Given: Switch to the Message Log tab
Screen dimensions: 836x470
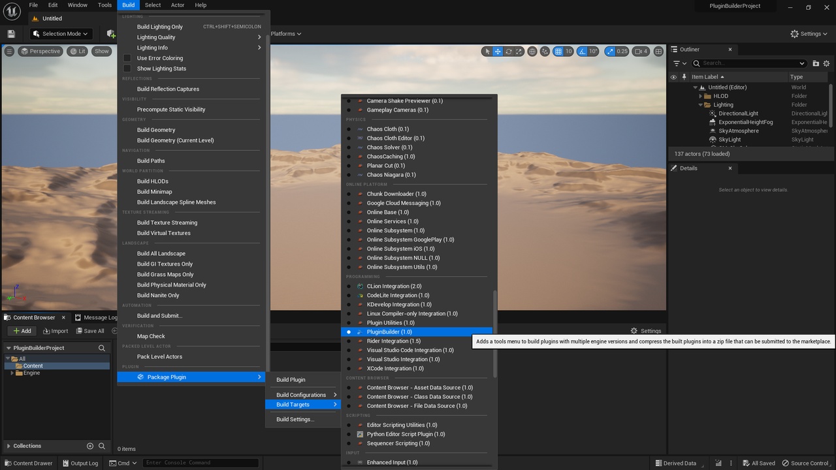Looking at the screenshot, I should click(95, 318).
